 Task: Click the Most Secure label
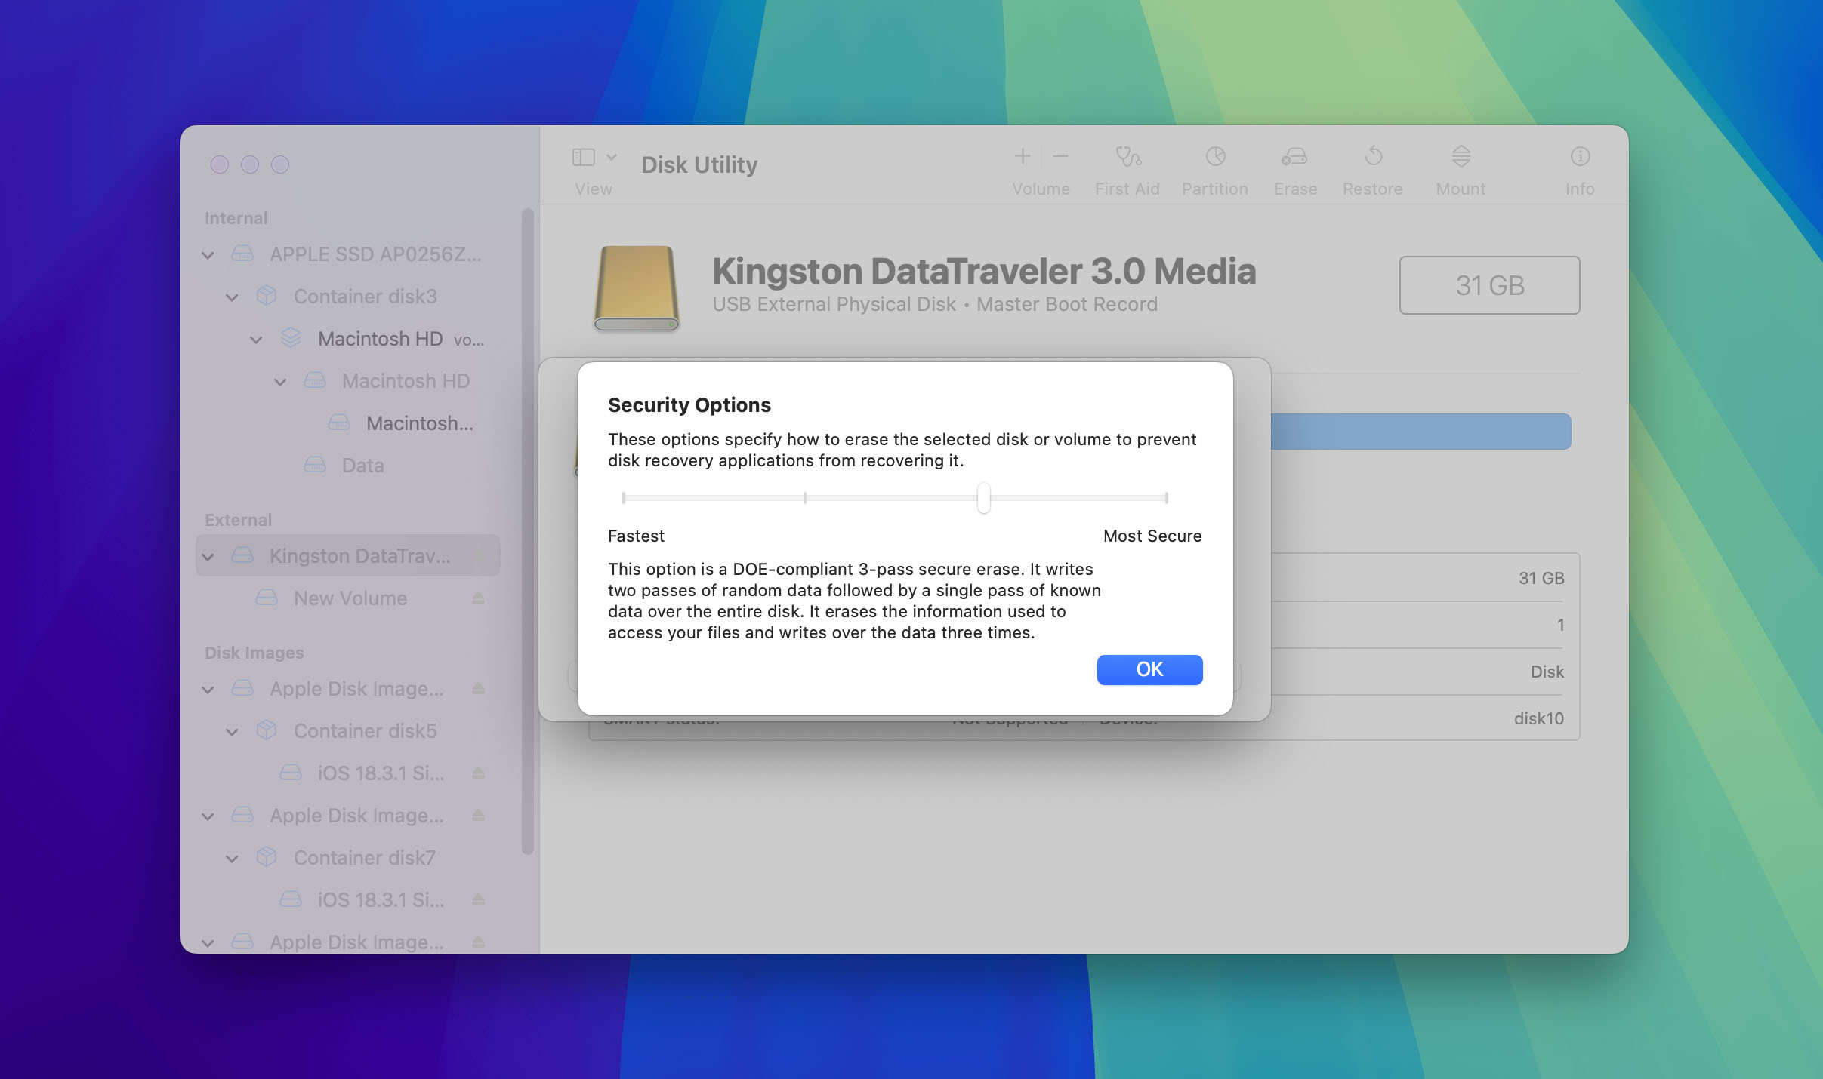click(1152, 536)
